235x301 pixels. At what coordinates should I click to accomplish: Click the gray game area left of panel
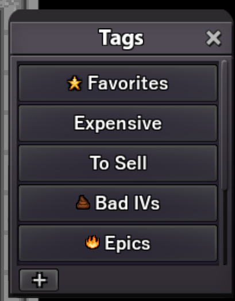(x=4, y=153)
